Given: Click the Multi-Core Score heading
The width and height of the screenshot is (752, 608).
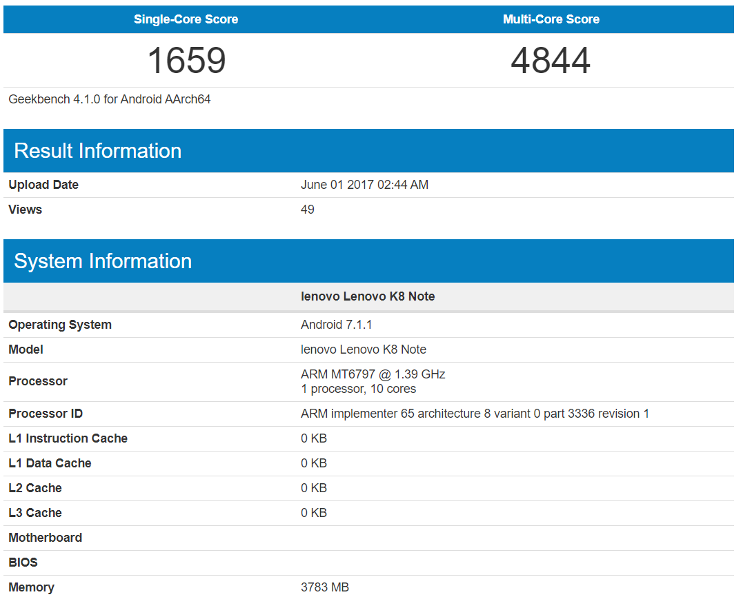Looking at the screenshot, I should coord(551,19).
